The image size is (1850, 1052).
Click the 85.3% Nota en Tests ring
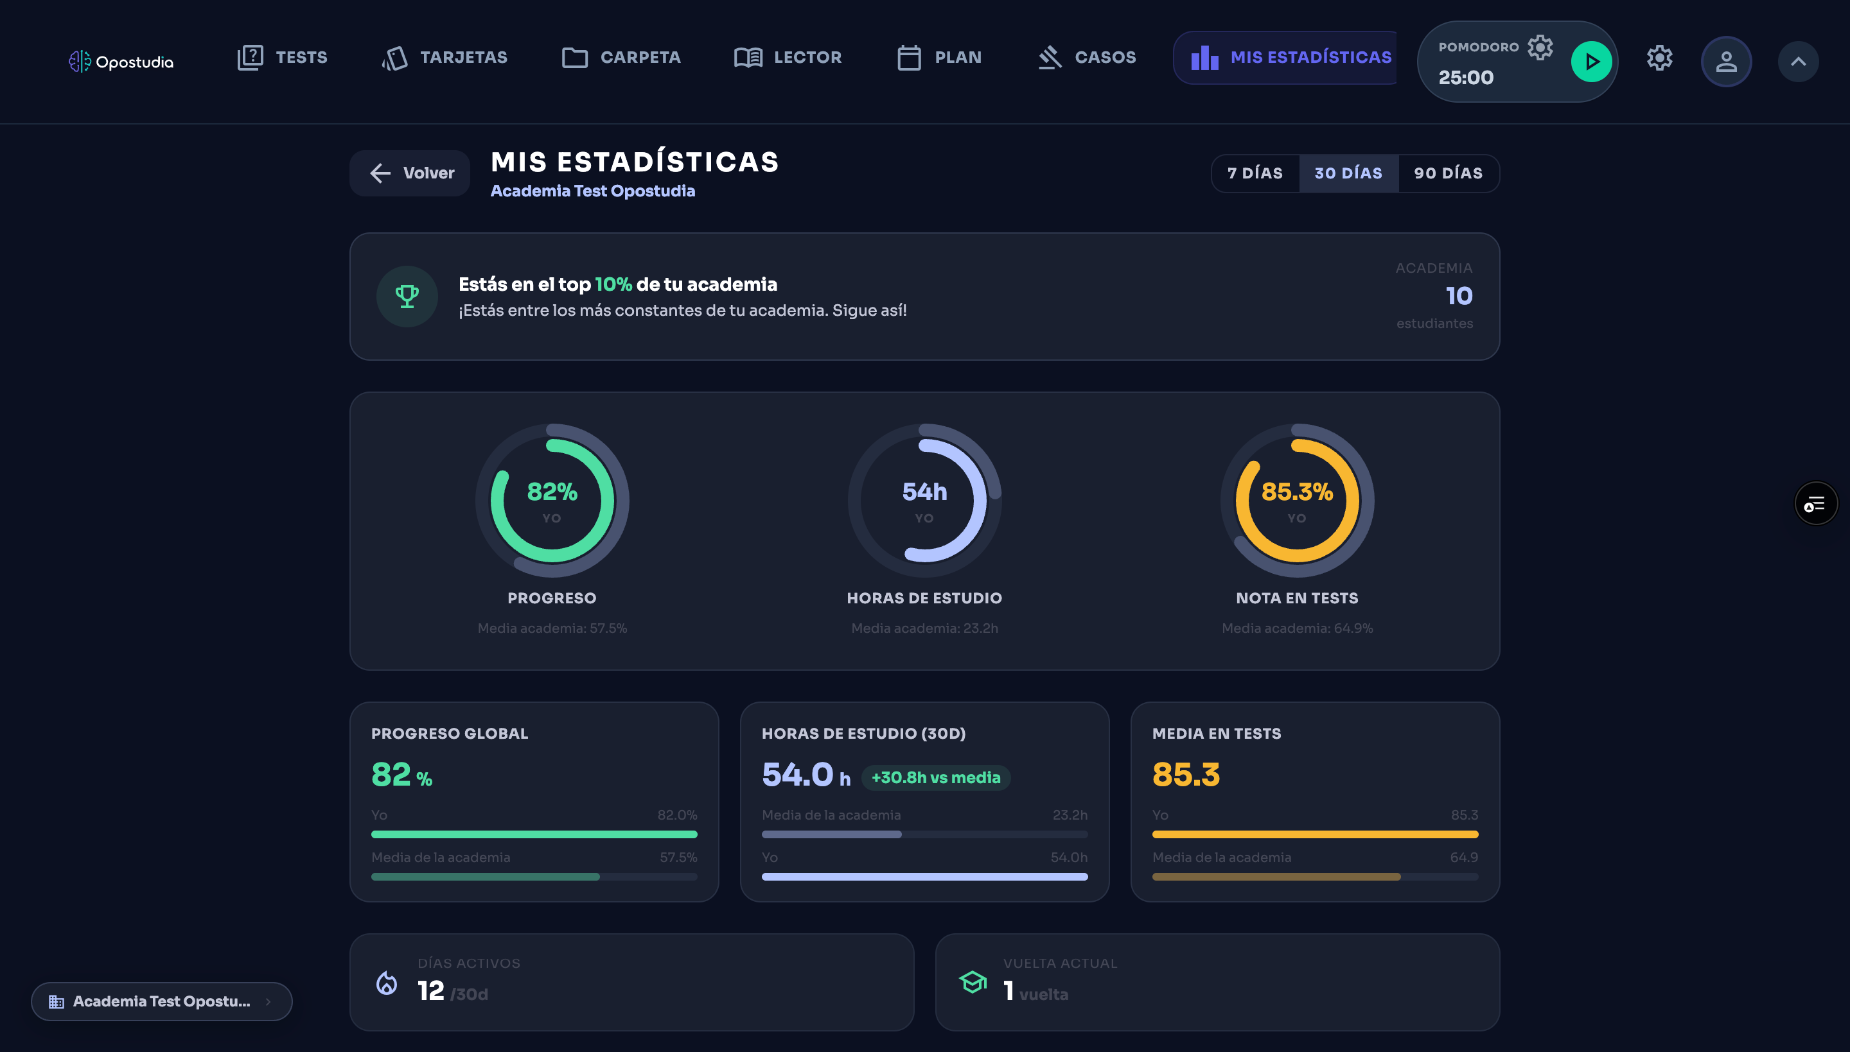[x=1297, y=501]
